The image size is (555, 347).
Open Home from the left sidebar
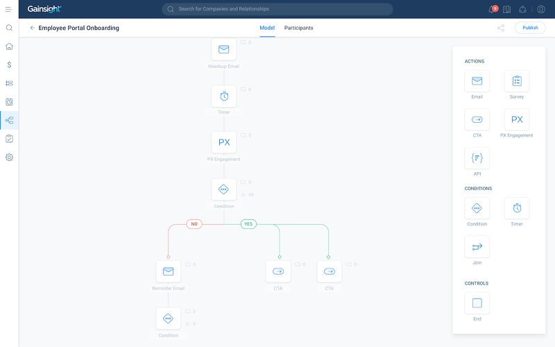pos(9,46)
